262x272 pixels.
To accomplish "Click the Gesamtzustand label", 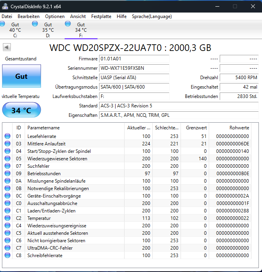I will point(21,59).
